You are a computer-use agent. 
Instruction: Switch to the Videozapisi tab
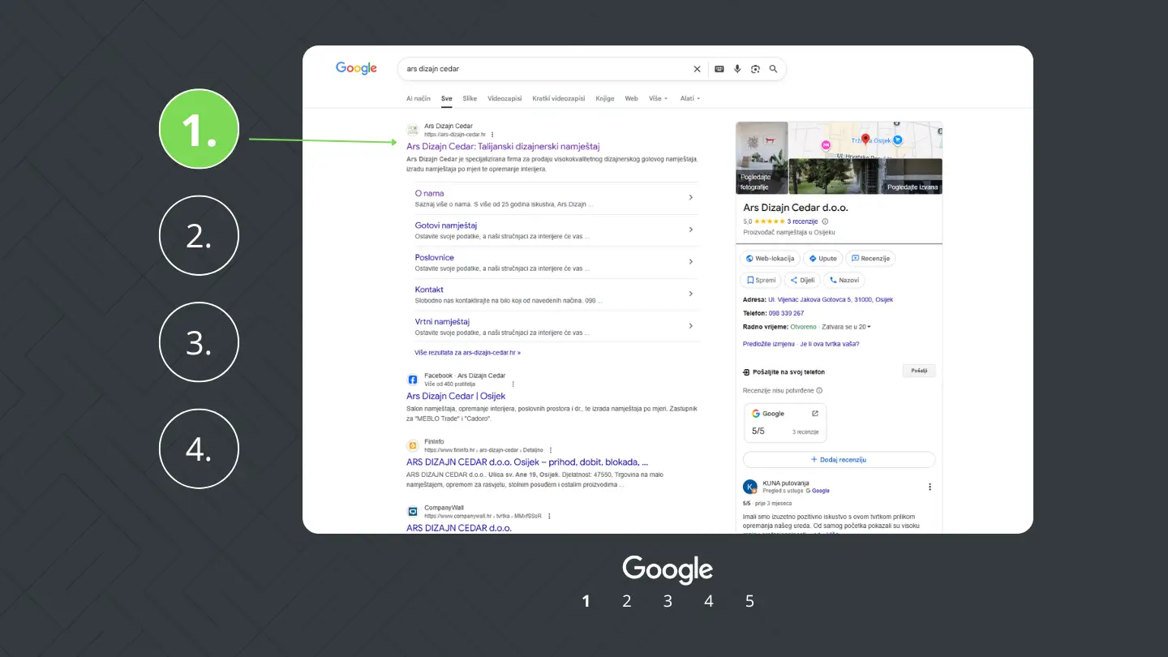pos(505,98)
